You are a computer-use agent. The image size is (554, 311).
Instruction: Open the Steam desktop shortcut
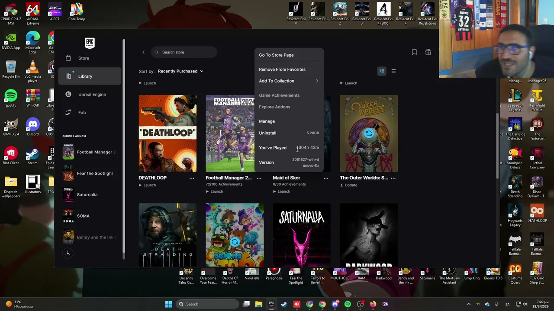32,156
